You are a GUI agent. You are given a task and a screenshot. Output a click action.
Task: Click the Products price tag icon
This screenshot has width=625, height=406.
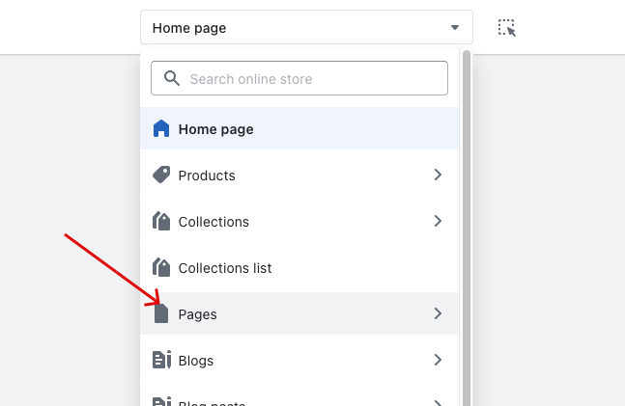161,176
